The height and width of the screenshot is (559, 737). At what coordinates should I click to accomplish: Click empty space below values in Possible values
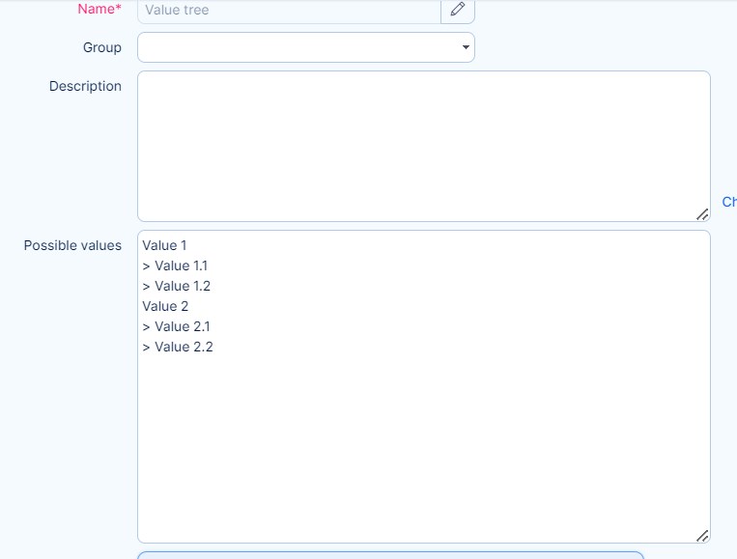coord(423,444)
